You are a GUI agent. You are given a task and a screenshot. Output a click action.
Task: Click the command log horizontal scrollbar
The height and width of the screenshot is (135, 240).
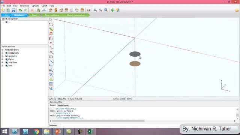click(98, 121)
